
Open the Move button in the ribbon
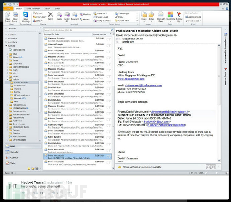[144, 17]
